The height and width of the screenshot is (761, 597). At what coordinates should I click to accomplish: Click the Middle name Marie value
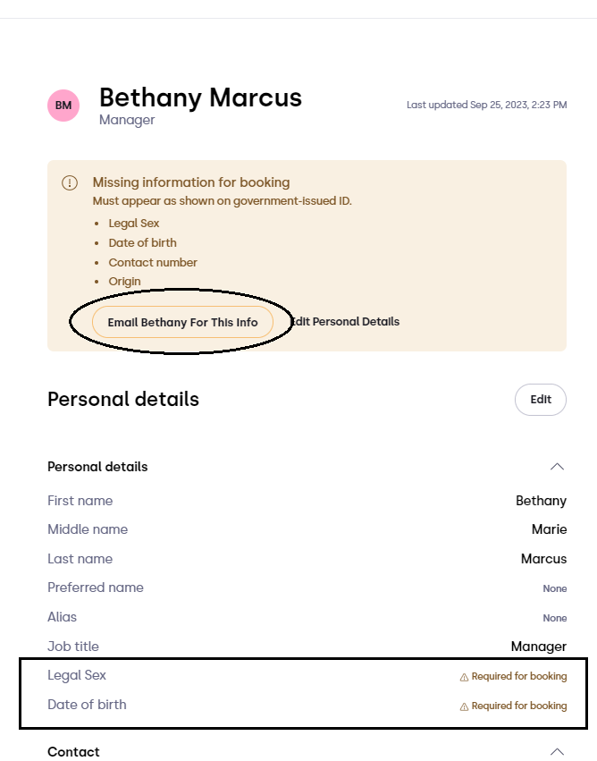[x=549, y=529]
